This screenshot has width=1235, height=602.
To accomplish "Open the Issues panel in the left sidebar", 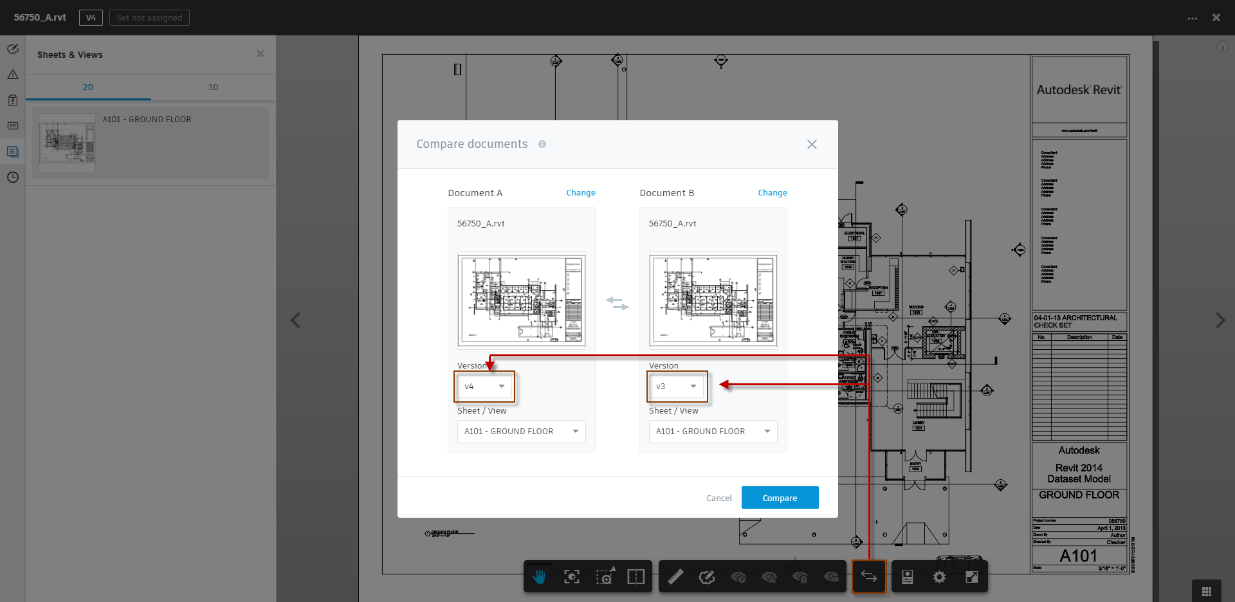I will click(x=13, y=75).
